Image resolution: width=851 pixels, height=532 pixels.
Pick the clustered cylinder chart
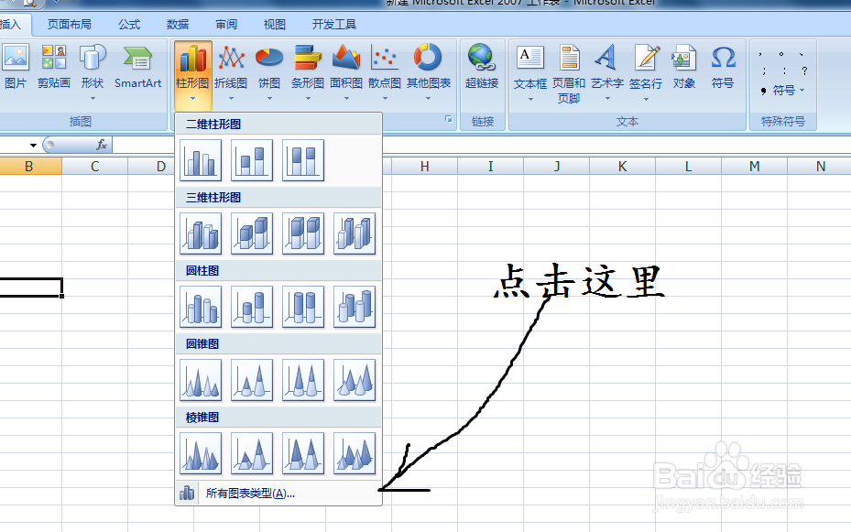coord(201,307)
